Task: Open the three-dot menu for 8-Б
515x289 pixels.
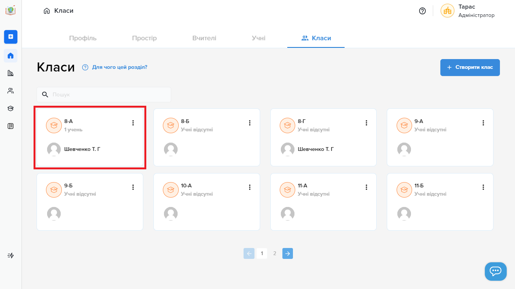Action: pos(250,123)
